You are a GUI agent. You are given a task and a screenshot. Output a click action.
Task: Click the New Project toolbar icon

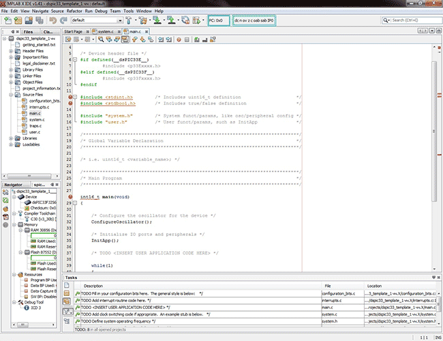click(x=18, y=20)
